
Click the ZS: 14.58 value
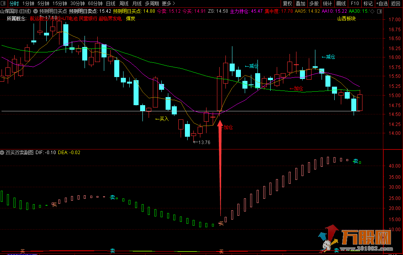click(x=218, y=11)
